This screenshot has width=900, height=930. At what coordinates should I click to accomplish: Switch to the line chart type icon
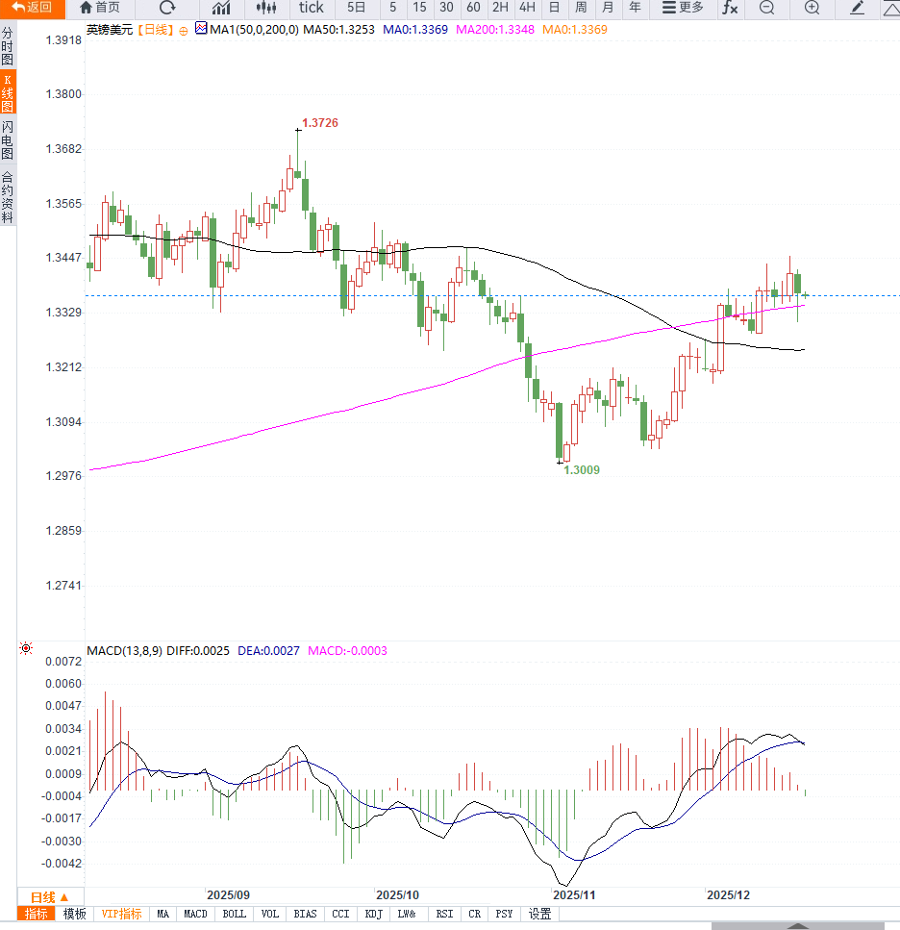click(221, 8)
